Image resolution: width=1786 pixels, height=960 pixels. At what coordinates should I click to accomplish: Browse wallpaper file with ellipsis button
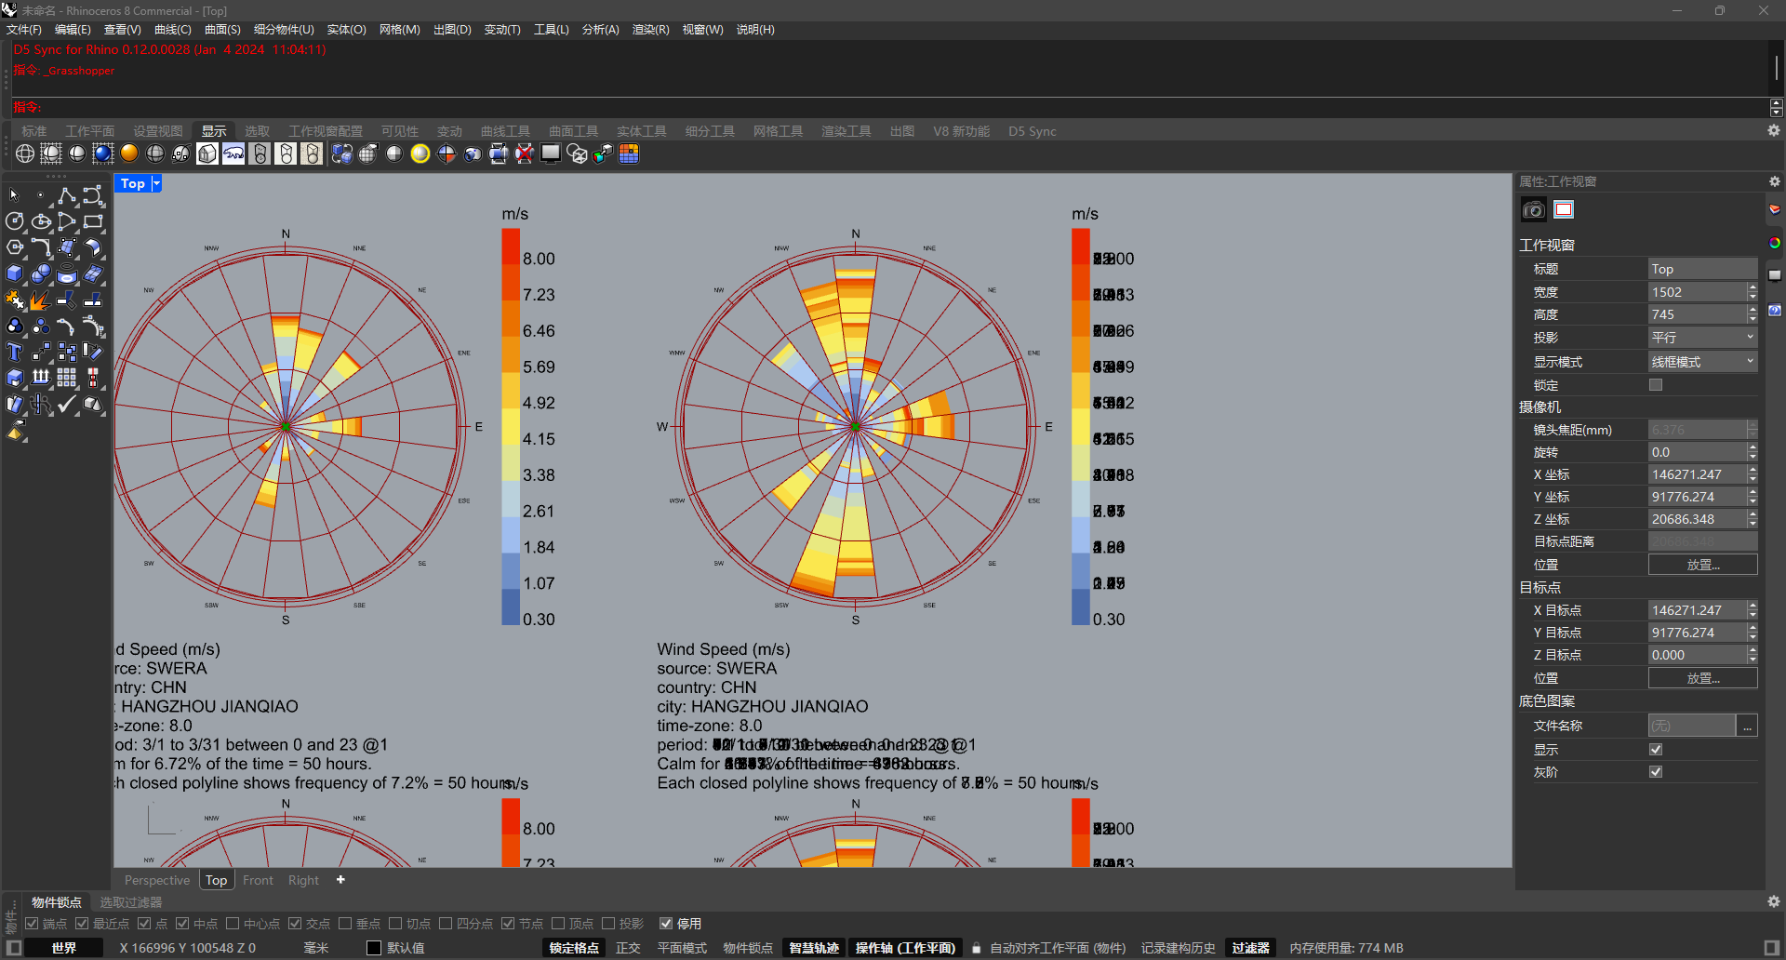1748,727
